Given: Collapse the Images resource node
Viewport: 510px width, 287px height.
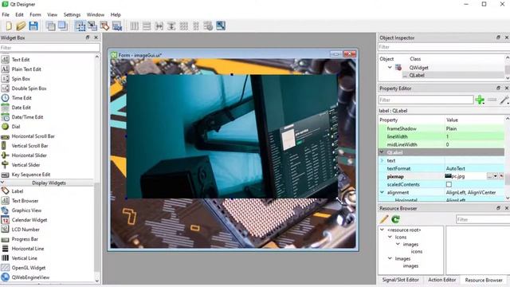Looking at the screenshot, I should click(x=390, y=258).
